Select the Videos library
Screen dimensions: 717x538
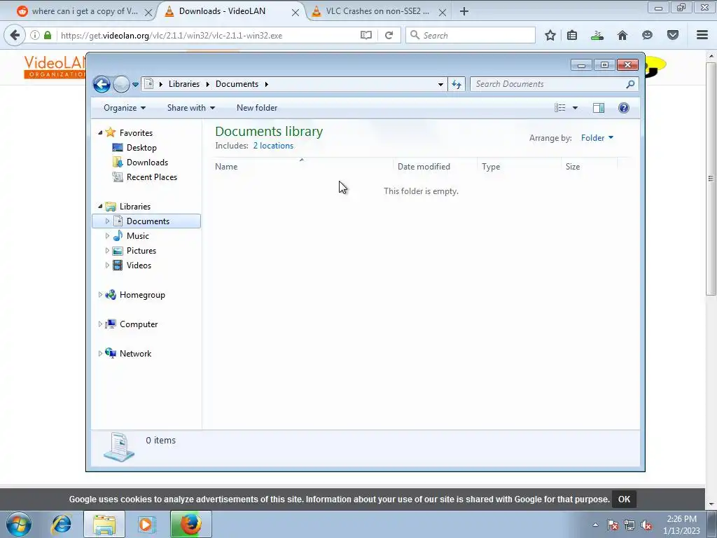point(139,265)
